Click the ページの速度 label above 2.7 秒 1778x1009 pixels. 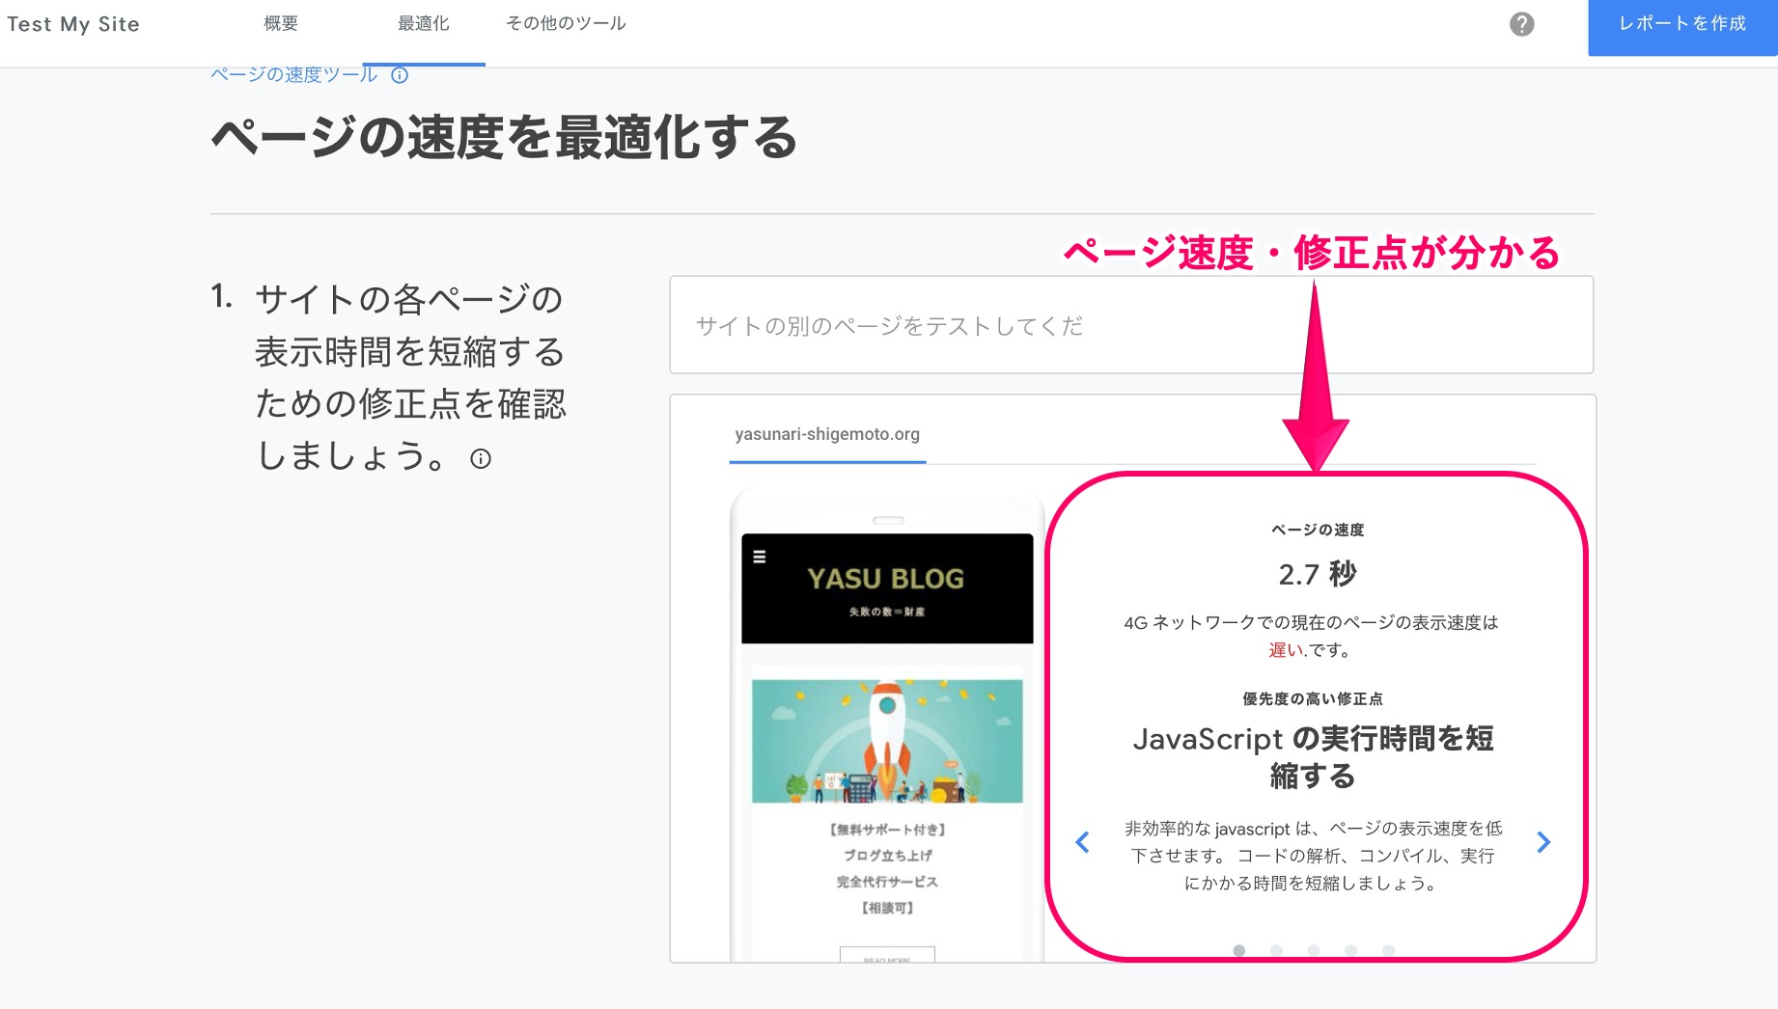click(x=1318, y=530)
